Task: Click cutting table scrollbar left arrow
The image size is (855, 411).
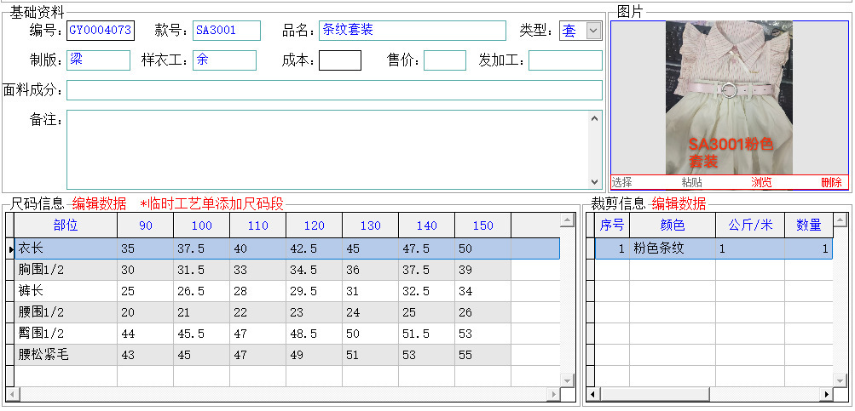Action: click(x=592, y=394)
